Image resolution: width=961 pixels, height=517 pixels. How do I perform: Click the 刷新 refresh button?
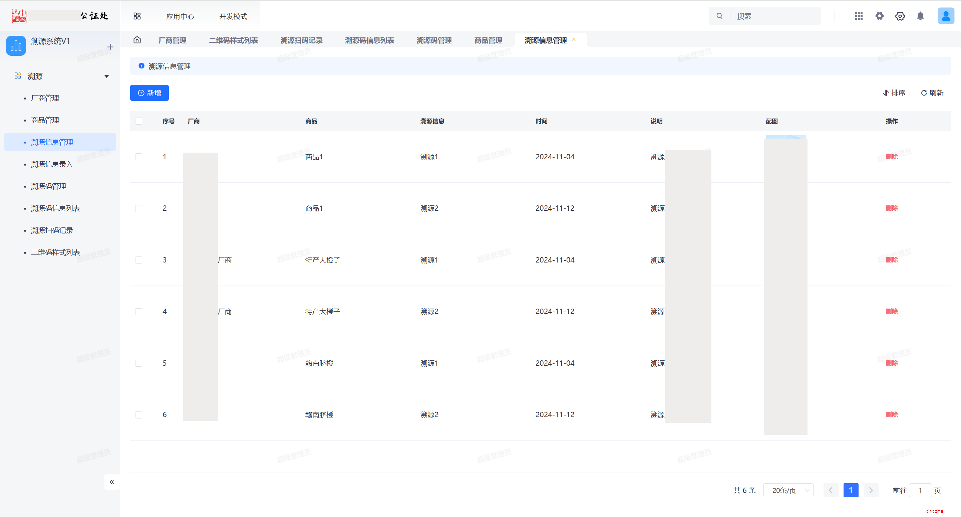coord(932,93)
